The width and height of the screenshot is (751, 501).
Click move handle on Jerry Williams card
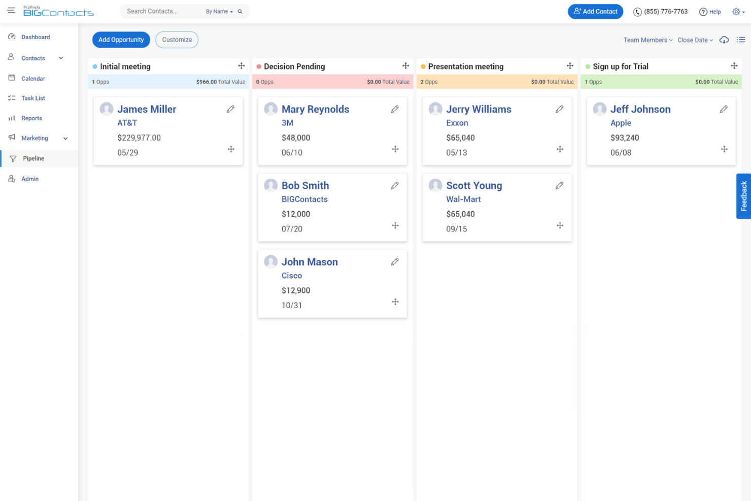[x=560, y=149]
